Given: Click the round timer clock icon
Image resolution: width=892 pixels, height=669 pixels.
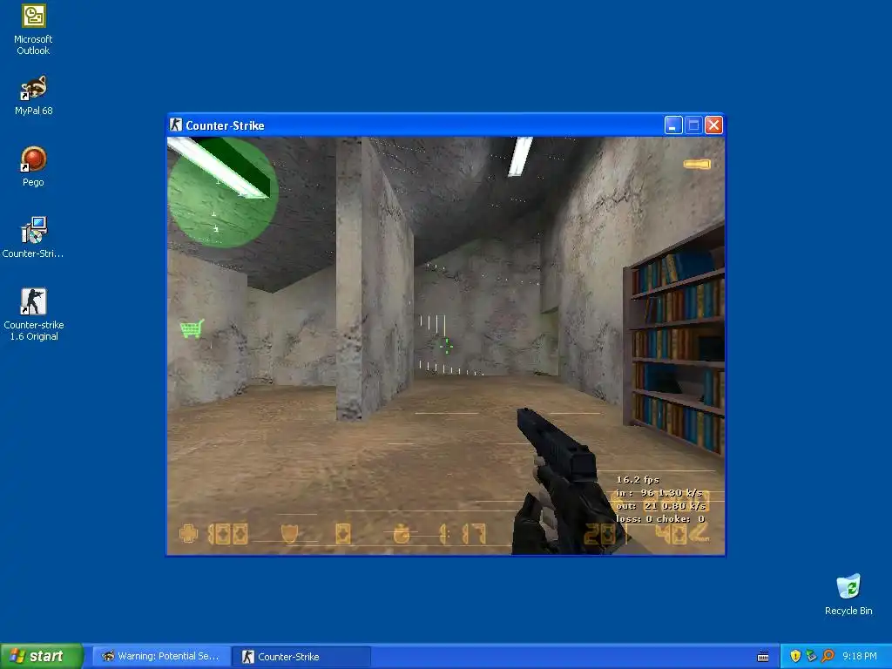Looking at the screenshot, I should click(402, 534).
